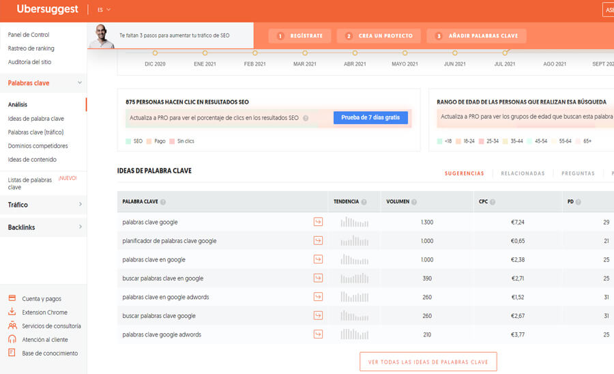
Task: Click help icon next to TENDENCIA header
Action: [364, 202]
